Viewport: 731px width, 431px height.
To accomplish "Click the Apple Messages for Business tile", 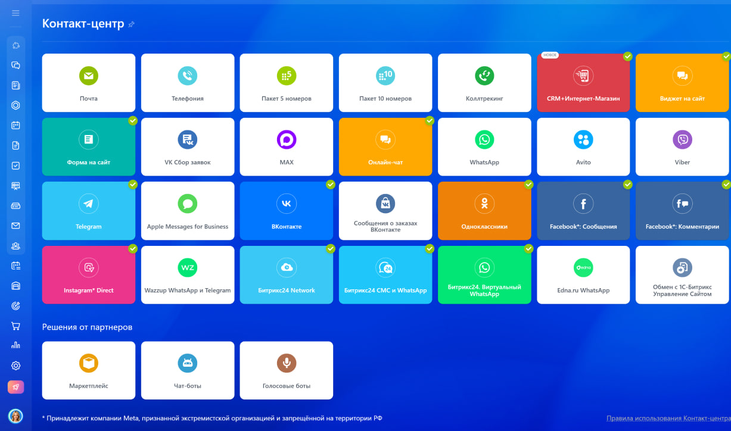I will tap(188, 211).
